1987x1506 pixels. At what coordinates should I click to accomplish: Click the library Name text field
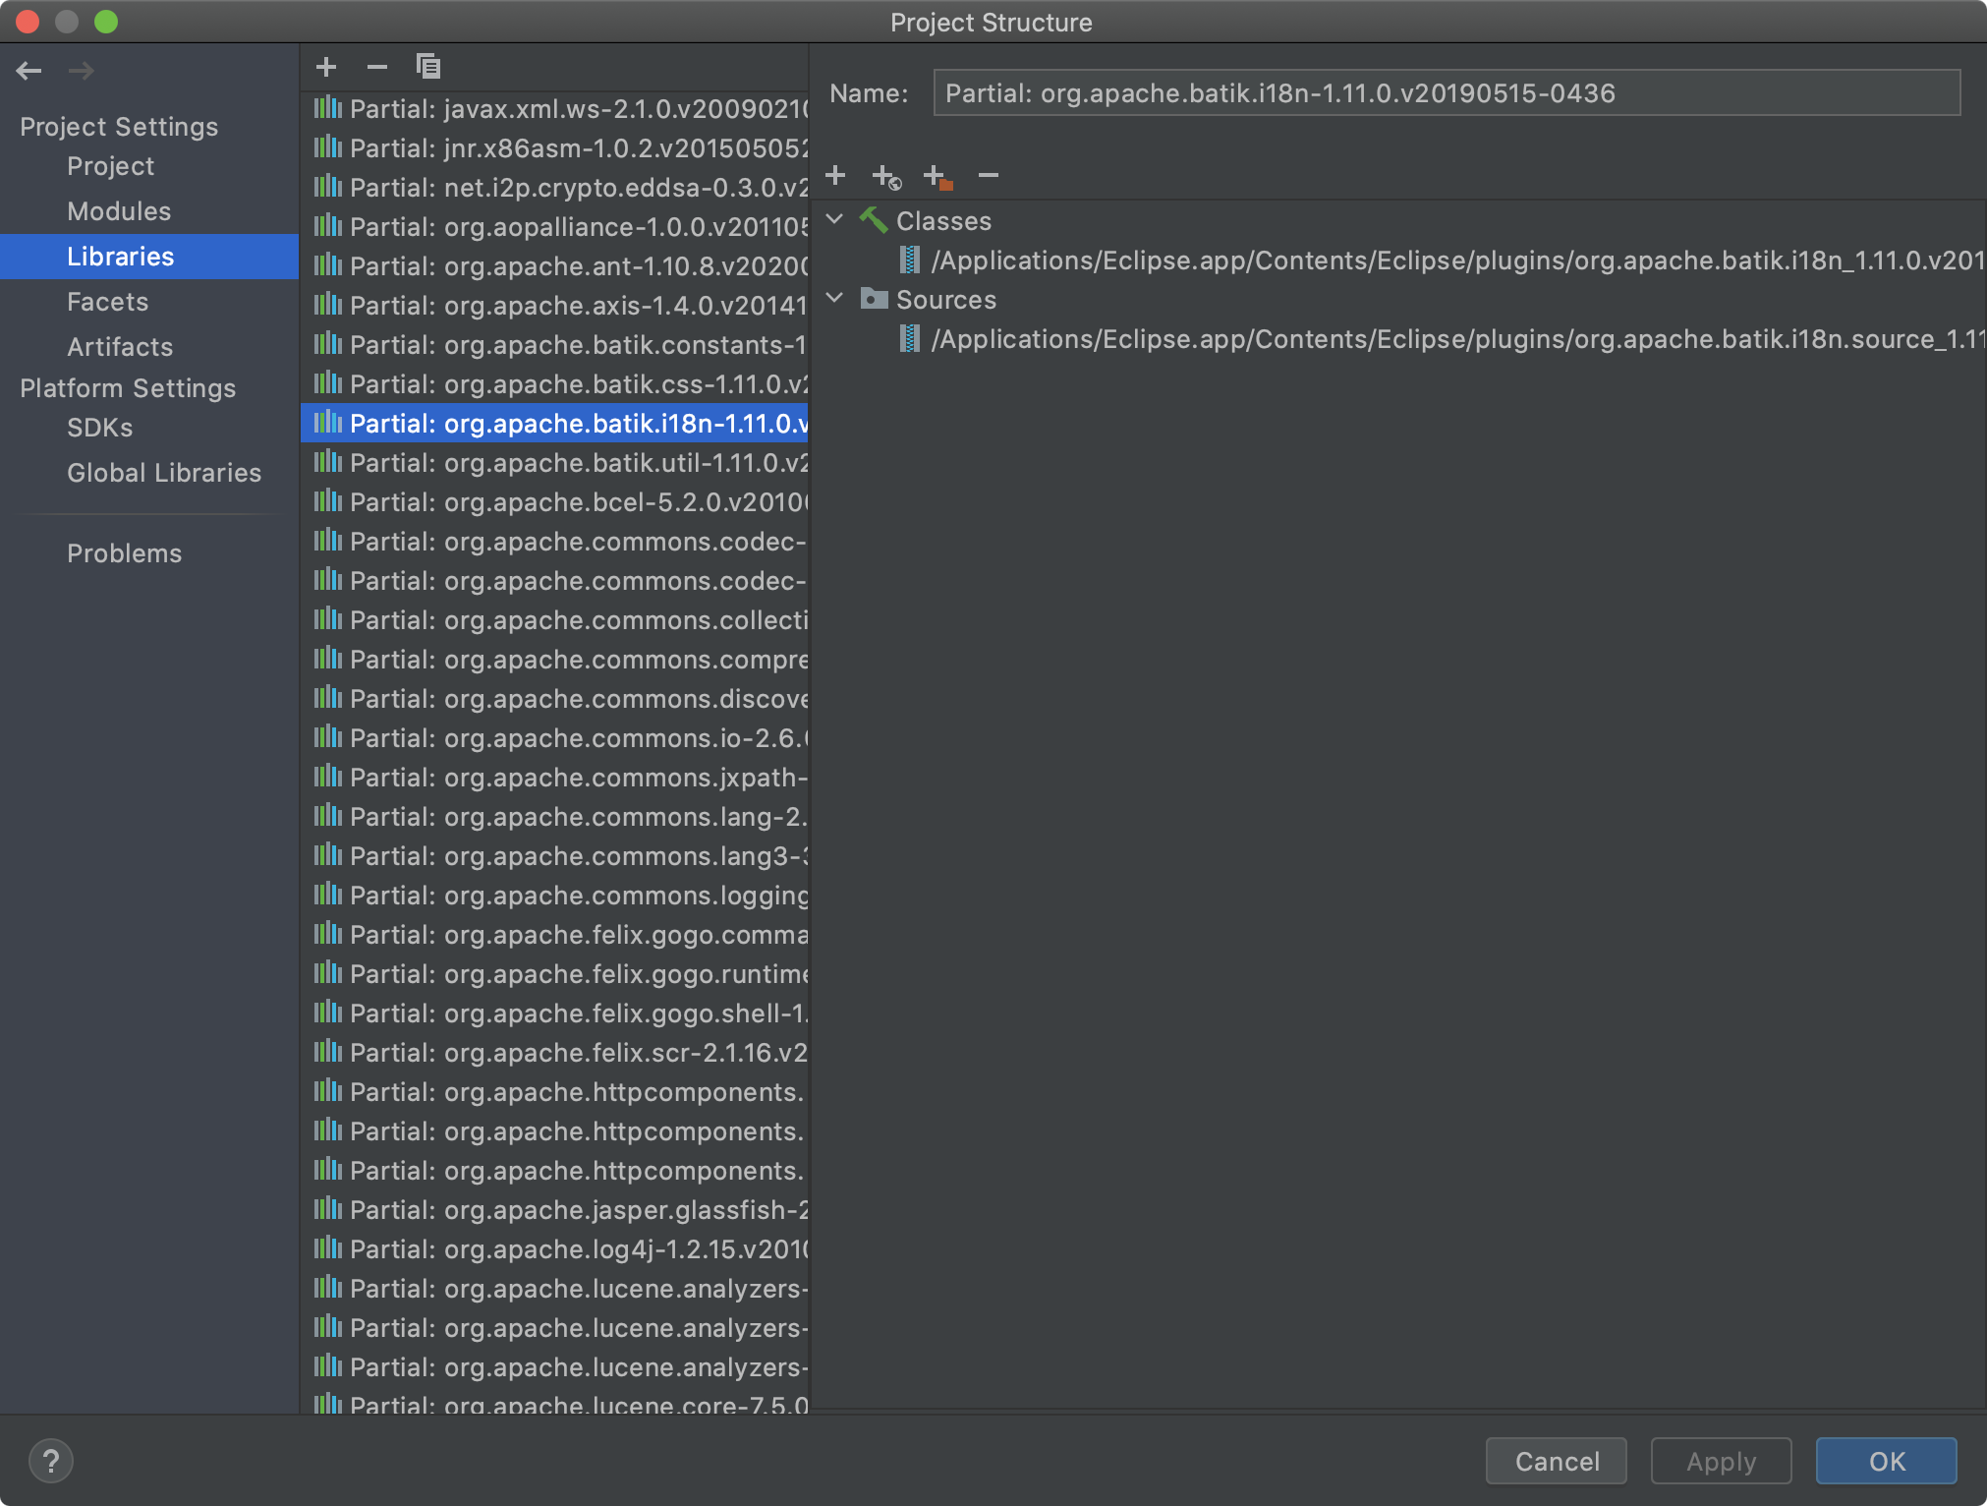1446,93
